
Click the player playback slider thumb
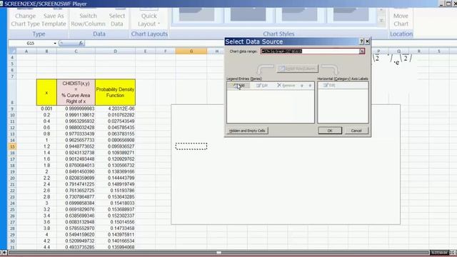pos(219,253)
